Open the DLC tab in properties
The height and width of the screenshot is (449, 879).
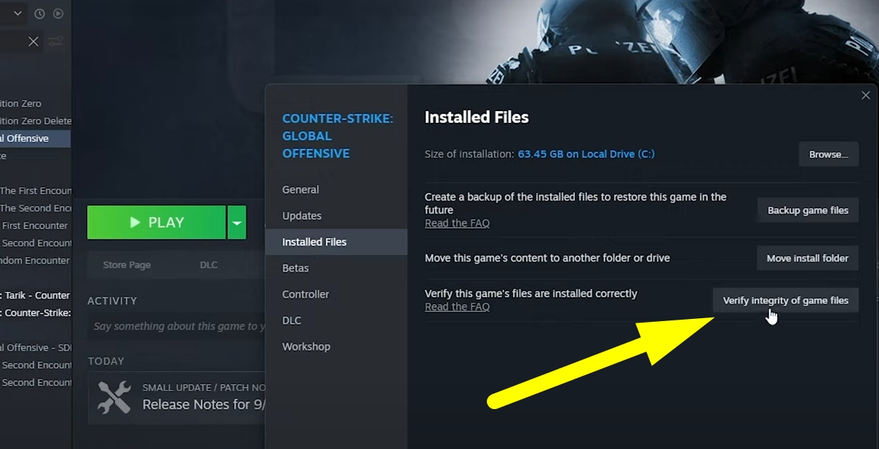coord(292,320)
